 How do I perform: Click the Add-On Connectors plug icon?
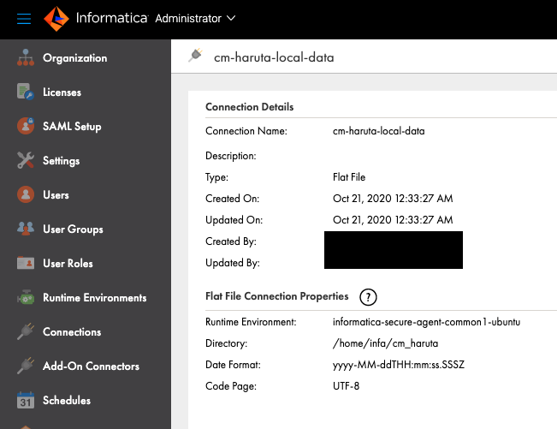pos(26,366)
